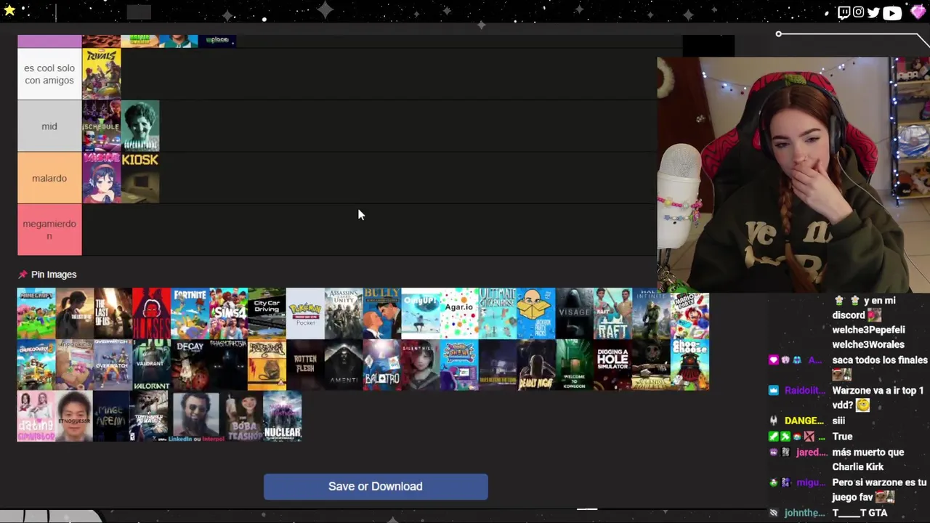930x523 pixels.
Task: Click chat message 'saca todos los finales'
Action: pyautogui.click(x=880, y=360)
